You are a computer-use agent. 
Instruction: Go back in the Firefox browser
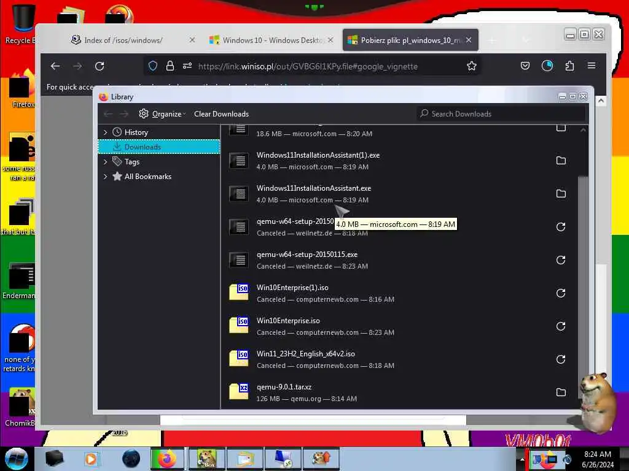55,66
